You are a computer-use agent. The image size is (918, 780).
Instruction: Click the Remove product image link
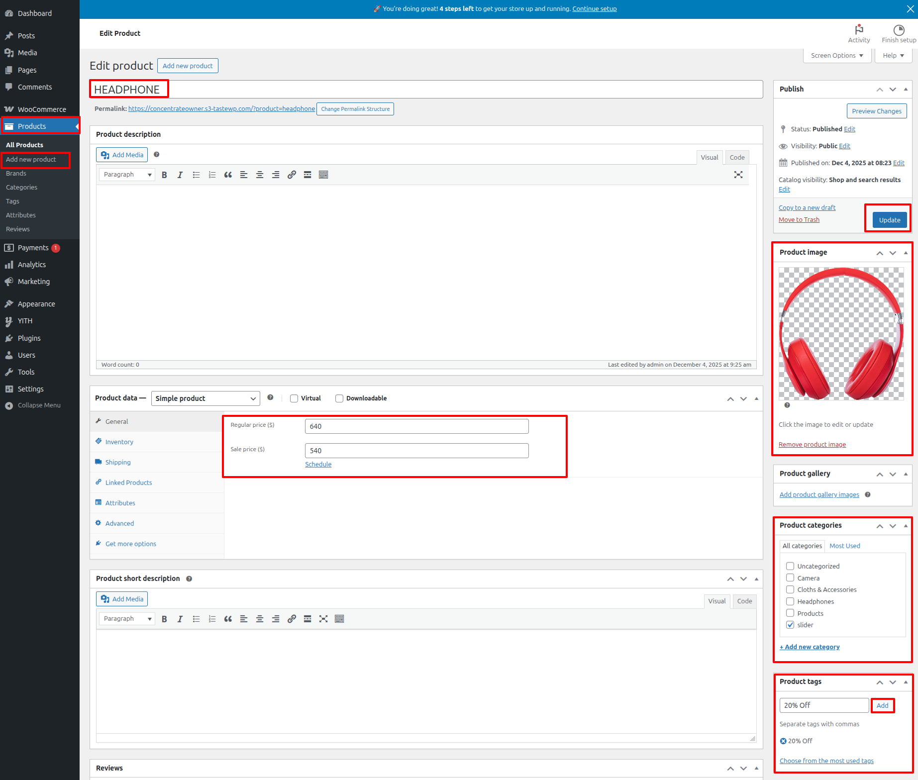(812, 445)
